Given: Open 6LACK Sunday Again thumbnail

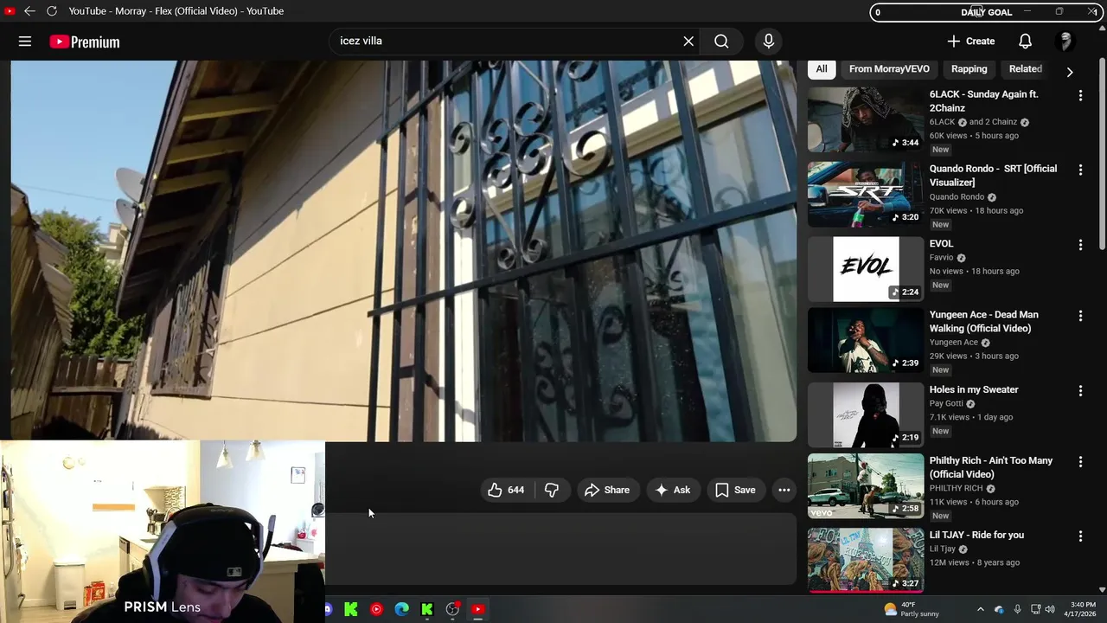Looking at the screenshot, I should click(866, 119).
